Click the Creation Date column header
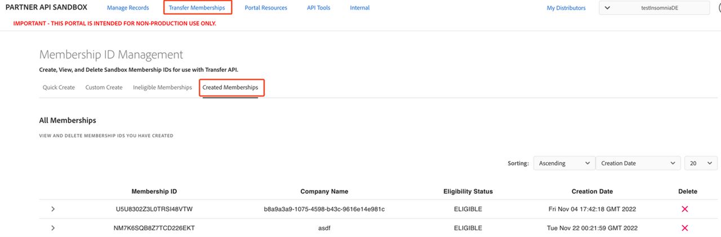Screen dimensions: 721x237 [592, 192]
